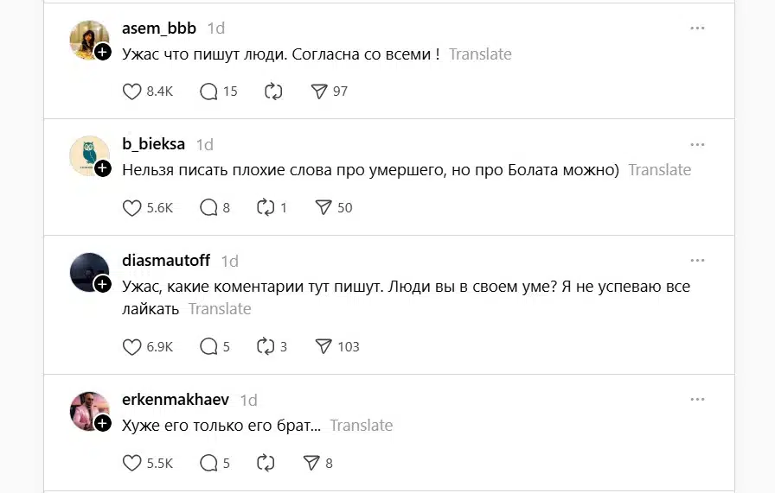This screenshot has height=493, width=775.
Task: Share the erkenmakhaev comment
Action: (312, 464)
